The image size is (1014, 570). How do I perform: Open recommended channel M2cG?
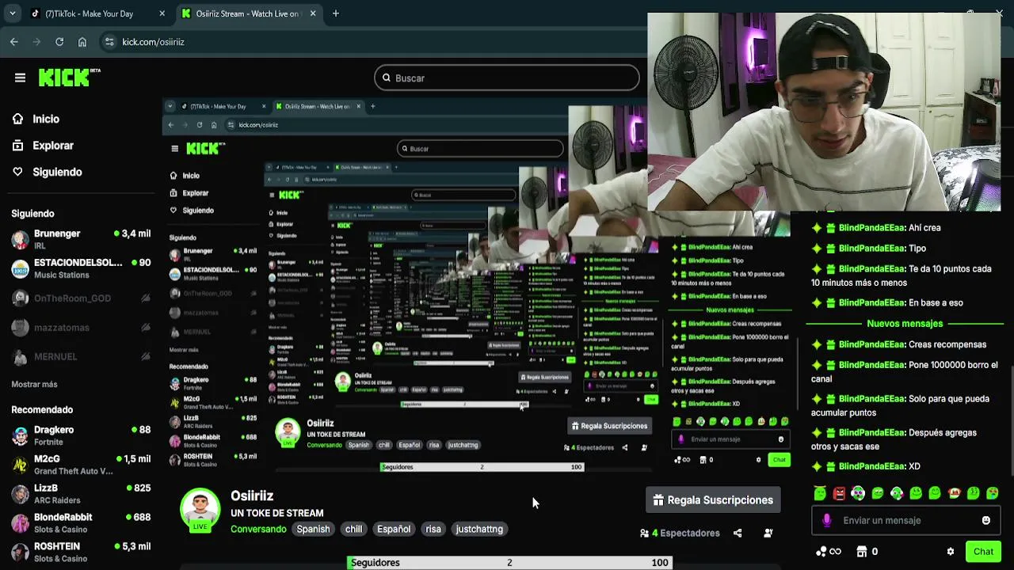click(x=81, y=465)
